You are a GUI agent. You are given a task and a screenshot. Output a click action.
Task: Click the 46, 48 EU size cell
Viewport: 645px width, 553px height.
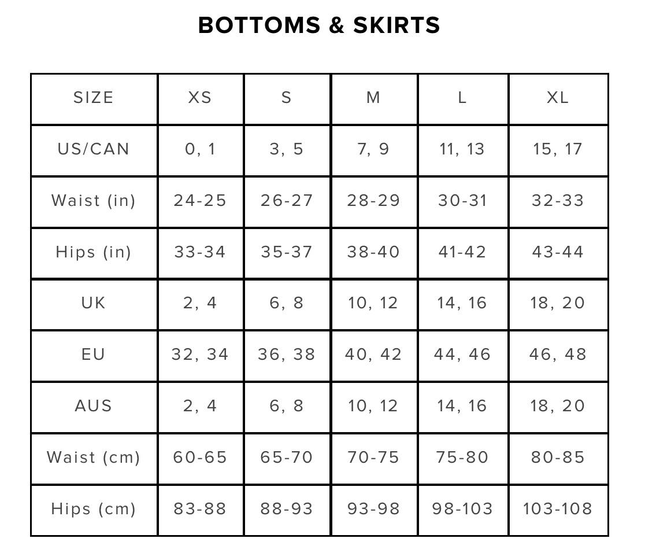tap(558, 355)
